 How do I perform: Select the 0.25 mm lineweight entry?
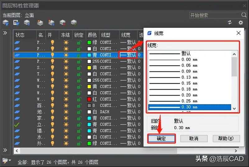[189, 101]
